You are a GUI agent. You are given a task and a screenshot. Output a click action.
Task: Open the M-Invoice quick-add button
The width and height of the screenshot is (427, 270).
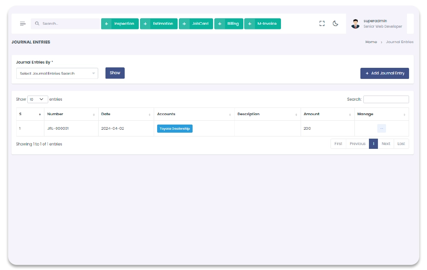point(263,24)
